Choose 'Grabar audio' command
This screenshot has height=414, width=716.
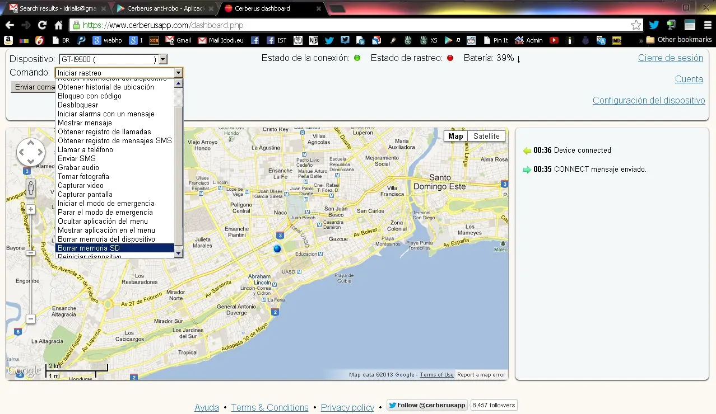[x=115, y=167]
